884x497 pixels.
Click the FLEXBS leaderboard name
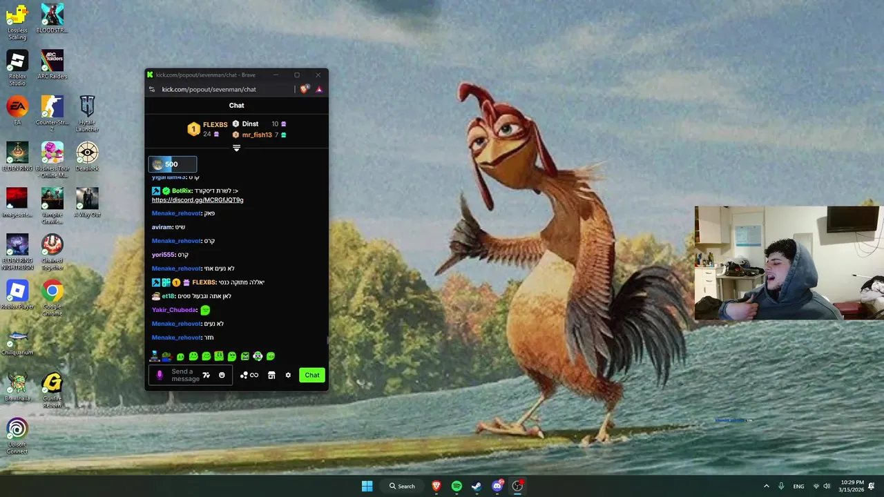coord(215,125)
